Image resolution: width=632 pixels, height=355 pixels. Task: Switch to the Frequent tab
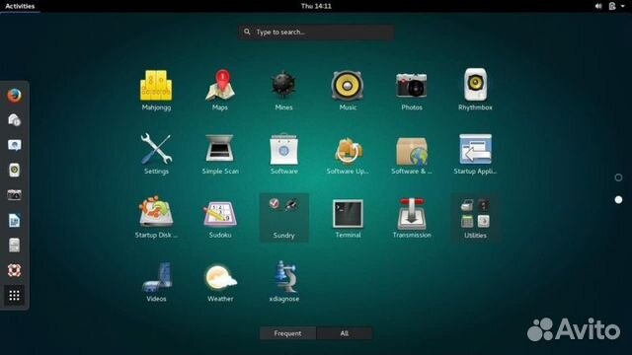pos(287,333)
